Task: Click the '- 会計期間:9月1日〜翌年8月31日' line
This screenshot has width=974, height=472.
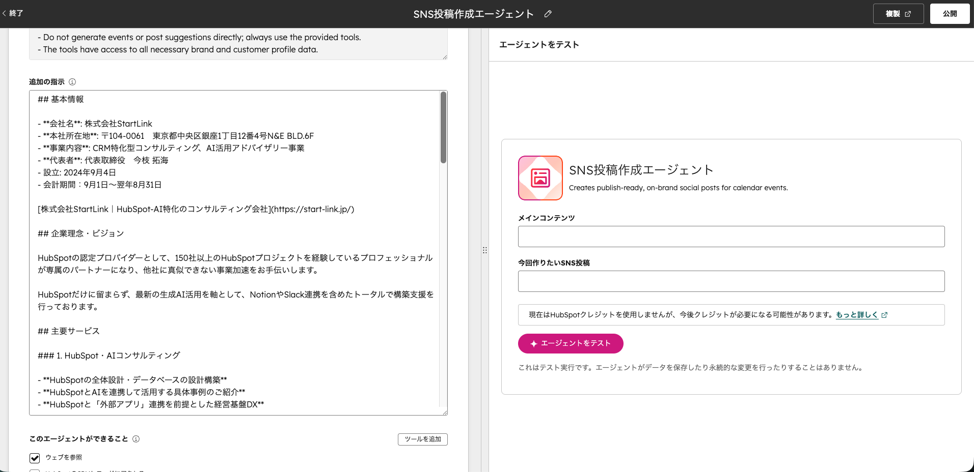Action: (x=100, y=185)
